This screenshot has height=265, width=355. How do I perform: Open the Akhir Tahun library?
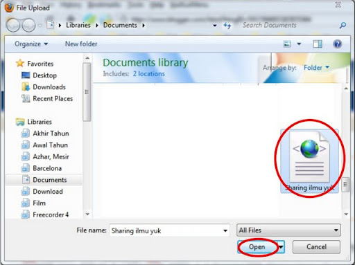(x=51, y=134)
